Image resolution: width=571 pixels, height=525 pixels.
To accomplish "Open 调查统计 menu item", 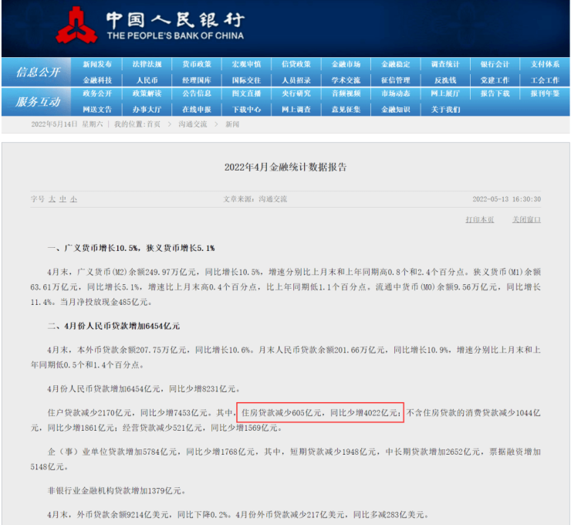I will click(x=445, y=65).
